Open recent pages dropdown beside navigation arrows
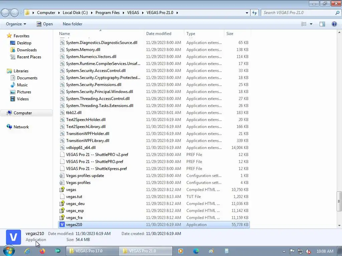 21,13
